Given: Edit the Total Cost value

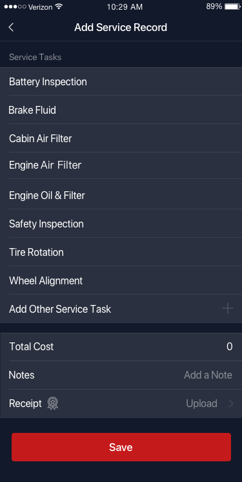Looking at the screenshot, I should point(229,347).
